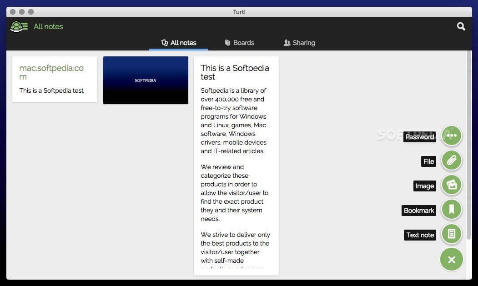Open the Sharing tab

299,43
